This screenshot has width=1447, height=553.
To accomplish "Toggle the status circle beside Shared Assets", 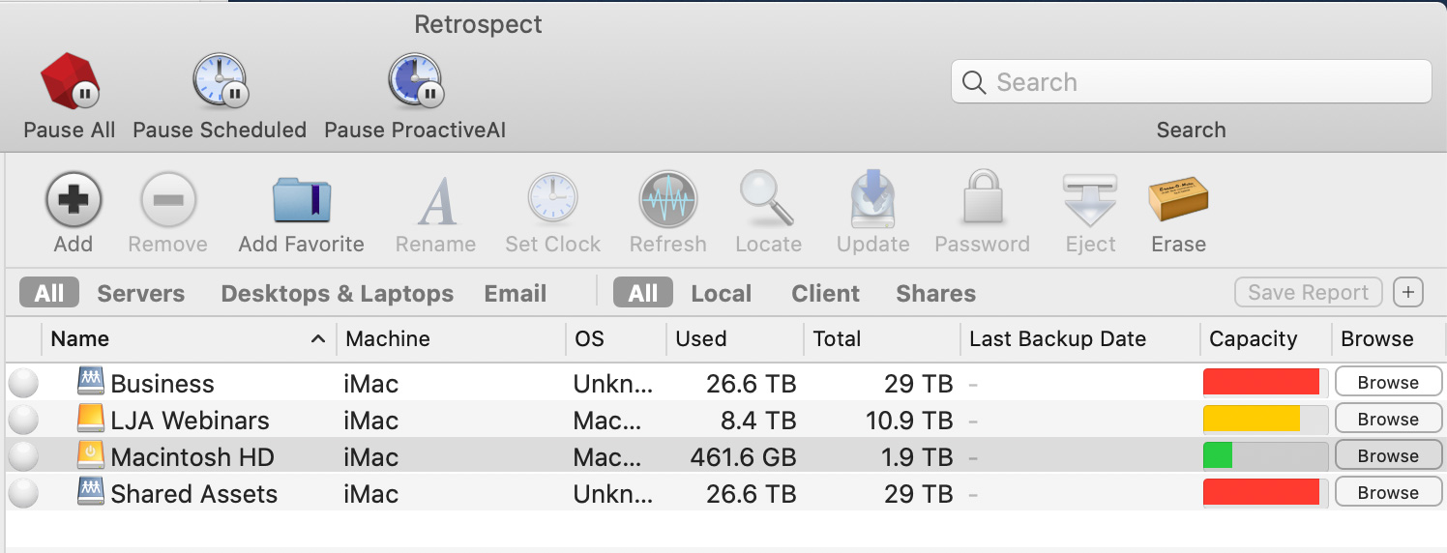I will tap(23, 494).
